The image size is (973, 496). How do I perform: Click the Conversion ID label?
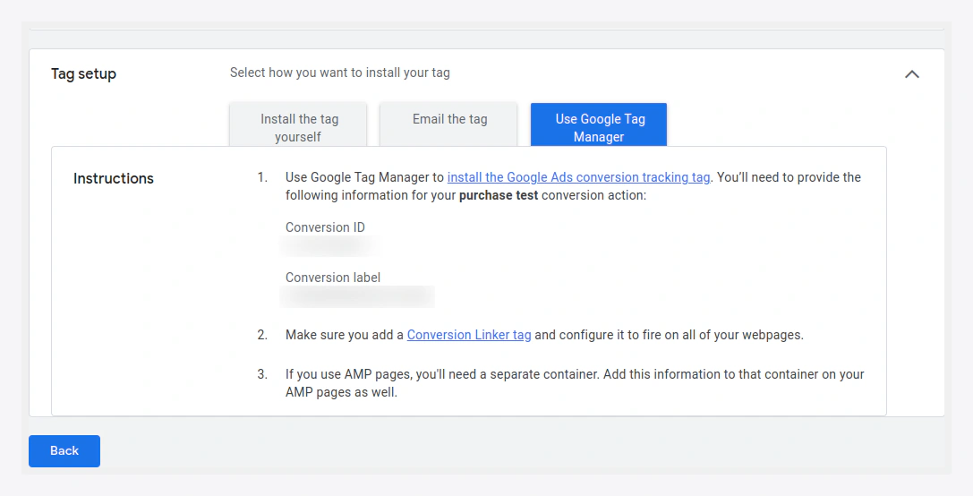click(x=325, y=227)
